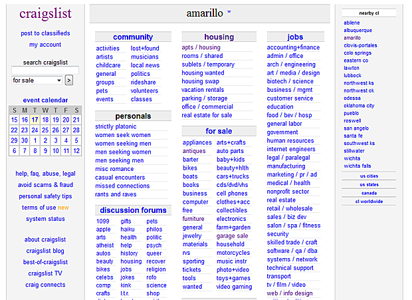The width and height of the screenshot is (412, 300).
Task: Open craigslist TV
Action: coord(45,273)
